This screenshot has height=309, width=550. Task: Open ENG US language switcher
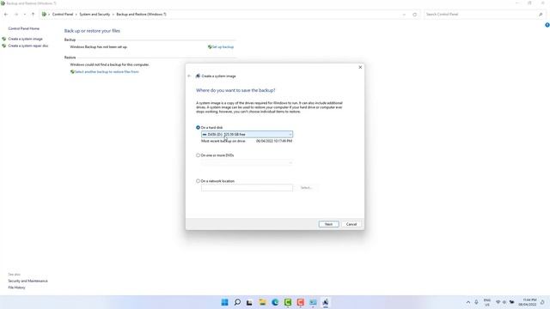(x=487, y=302)
